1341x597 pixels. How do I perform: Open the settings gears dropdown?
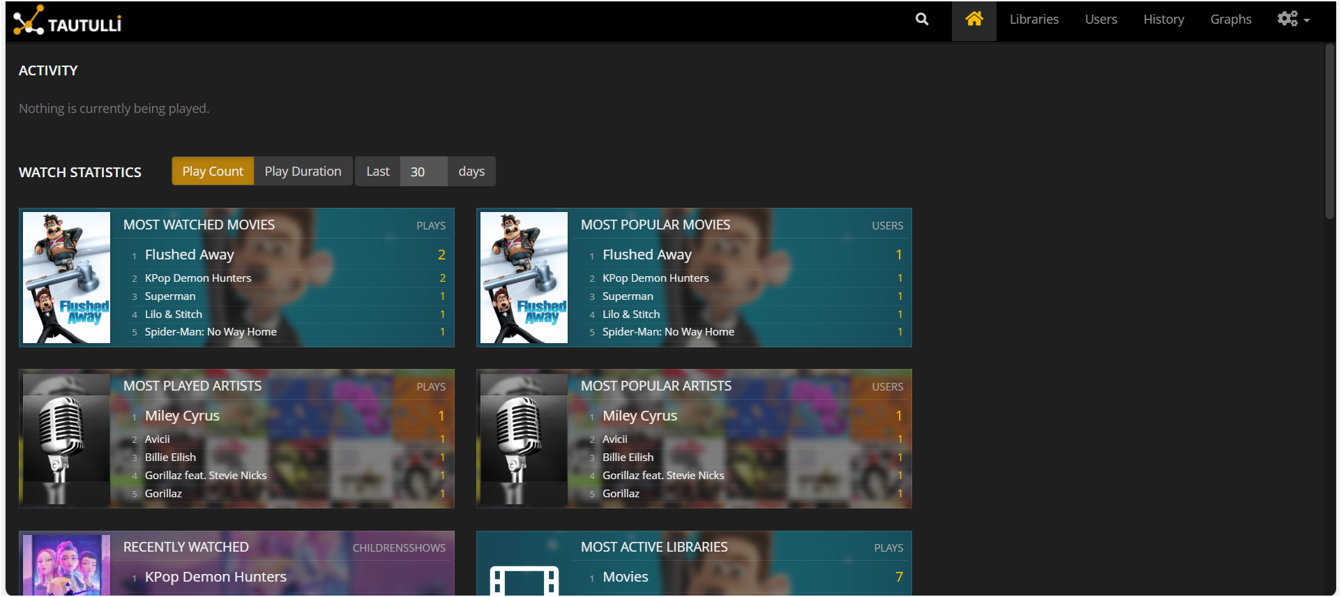tap(1294, 20)
